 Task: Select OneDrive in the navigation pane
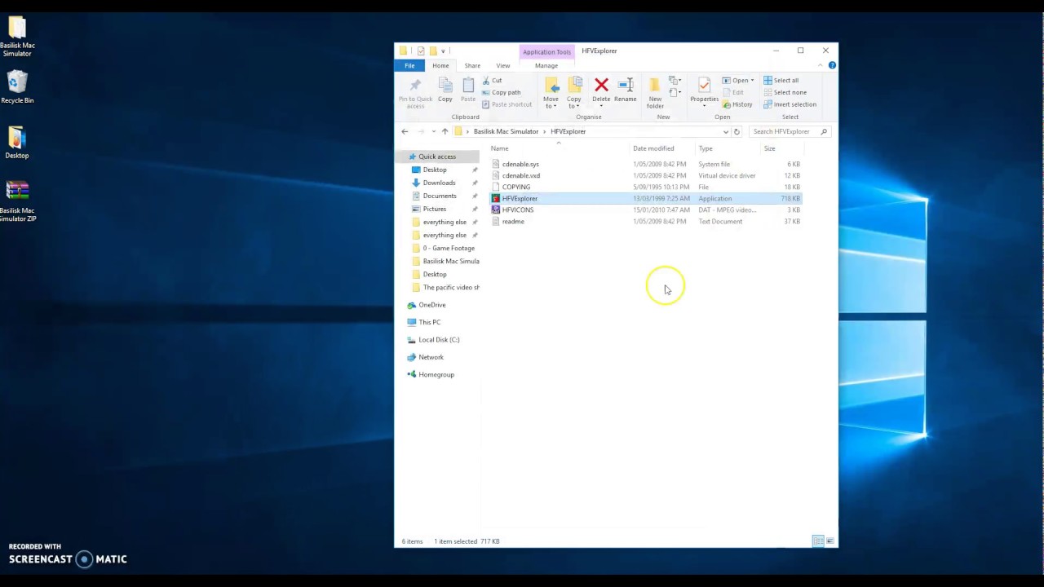pos(431,305)
